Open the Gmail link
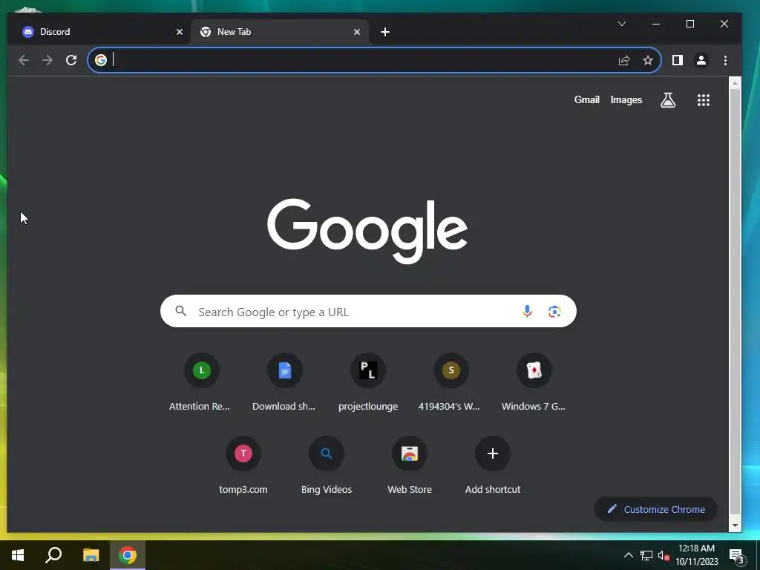The image size is (760, 570). click(x=587, y=100)
